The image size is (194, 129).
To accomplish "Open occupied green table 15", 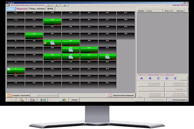I will pos(34,36).
